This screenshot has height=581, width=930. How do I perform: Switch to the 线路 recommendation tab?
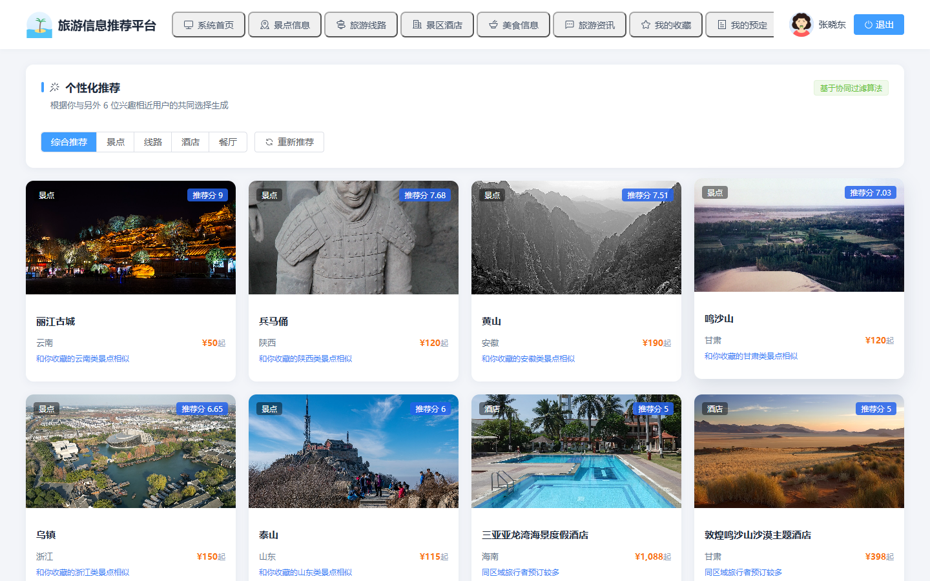(x=153, y=142)
